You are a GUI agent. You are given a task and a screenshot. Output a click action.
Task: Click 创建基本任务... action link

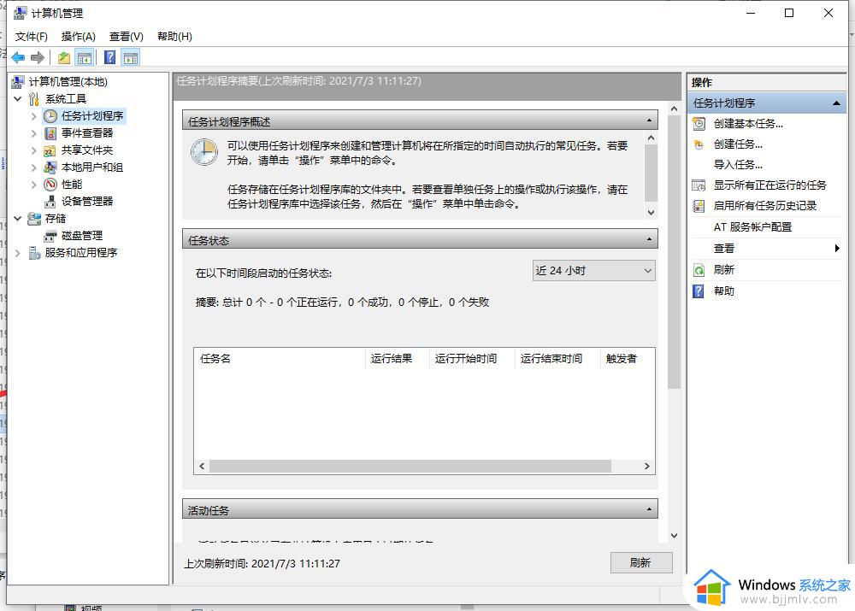[748, 124]
